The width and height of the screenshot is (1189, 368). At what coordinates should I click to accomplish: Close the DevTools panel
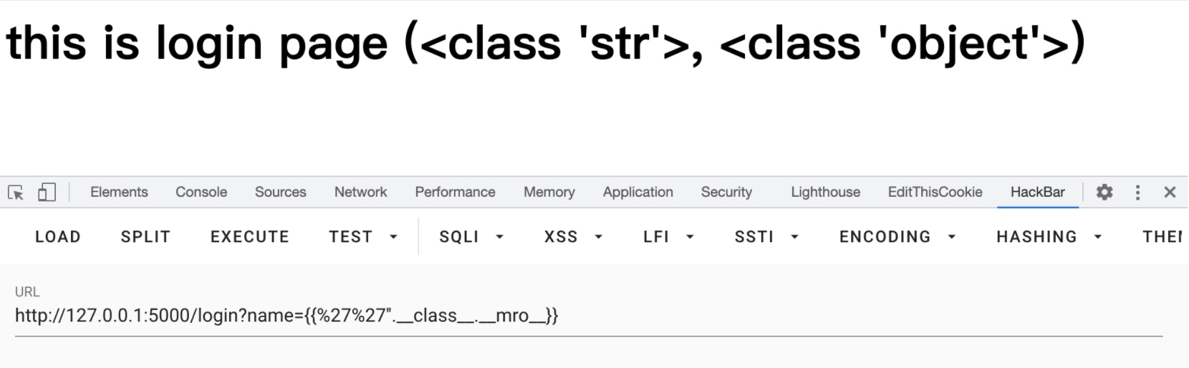click(1170, 192)
